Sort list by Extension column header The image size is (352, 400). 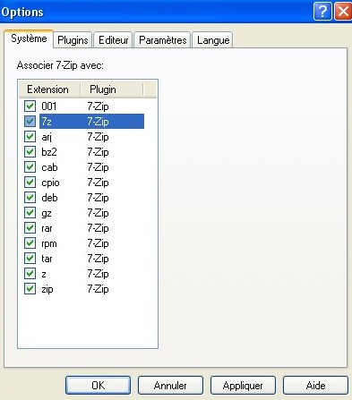click(x=50, y=89)
